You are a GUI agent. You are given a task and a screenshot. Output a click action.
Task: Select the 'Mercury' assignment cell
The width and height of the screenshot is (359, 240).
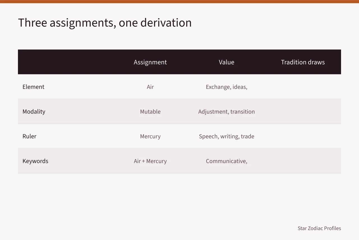pos(150,136)
